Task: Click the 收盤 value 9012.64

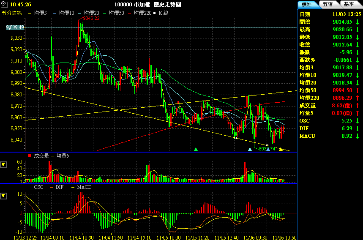Action: pyautogui.click(x=342, y=45)
